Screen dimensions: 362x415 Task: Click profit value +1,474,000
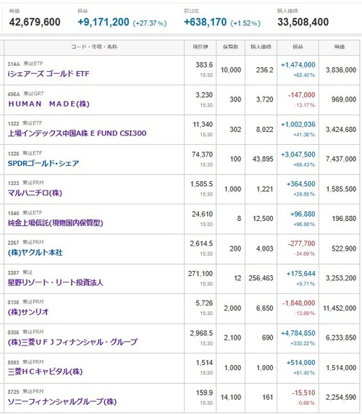(298, 65)
